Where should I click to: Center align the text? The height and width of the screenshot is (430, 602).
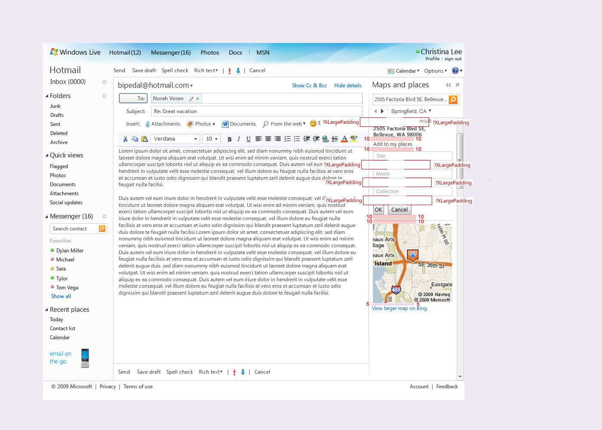[268, 139]
